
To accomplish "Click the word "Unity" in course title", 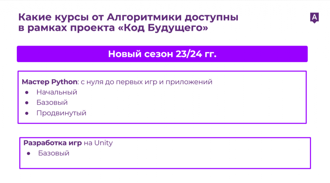I will (x=103, y=143).
